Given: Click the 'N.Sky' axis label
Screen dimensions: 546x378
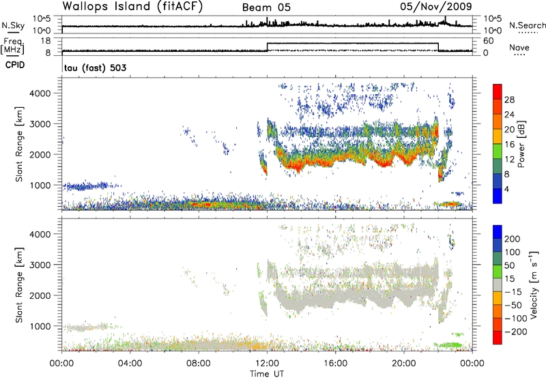Looking at the screenshot, I should tap(13, 25).
